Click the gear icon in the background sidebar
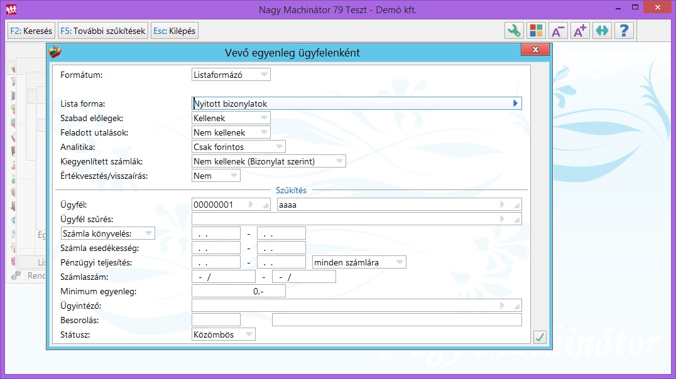 point(16,275)
